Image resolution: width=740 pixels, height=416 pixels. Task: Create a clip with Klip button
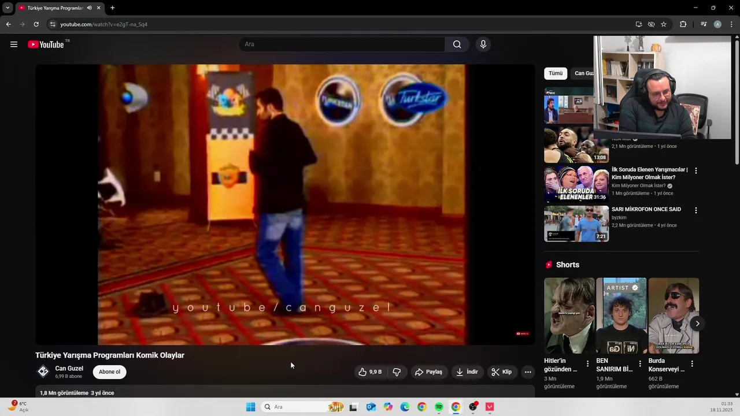(x=502, y=372)
